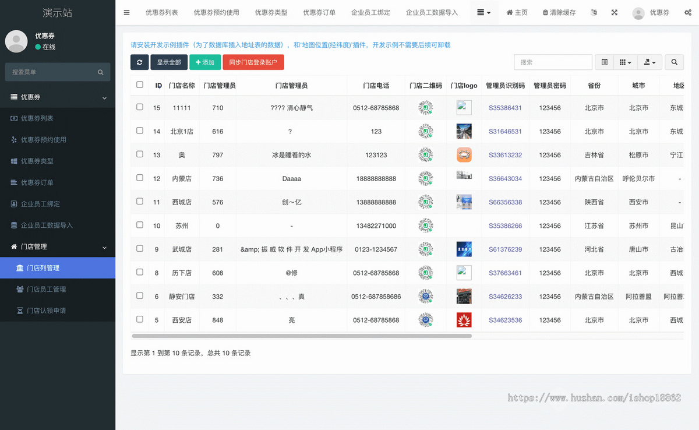This screenshot has height=430, width=699.
Task: Click the red 同步门店登录账户 button
Action: click(253, 62)
